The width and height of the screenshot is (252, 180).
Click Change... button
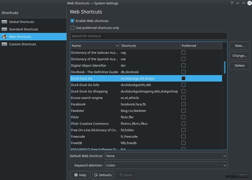click(x=239, y=56)
